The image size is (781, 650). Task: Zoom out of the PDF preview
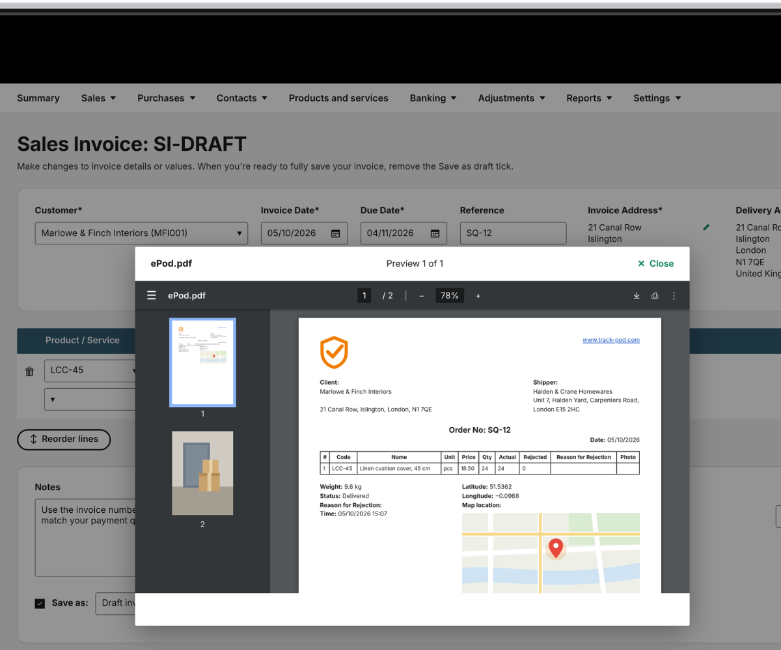[x=422, y=296]
